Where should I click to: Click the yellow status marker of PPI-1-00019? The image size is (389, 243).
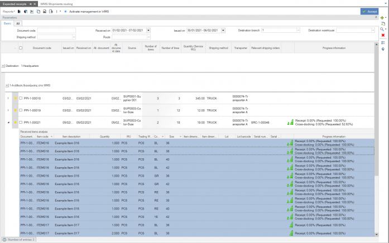[16, 110]
